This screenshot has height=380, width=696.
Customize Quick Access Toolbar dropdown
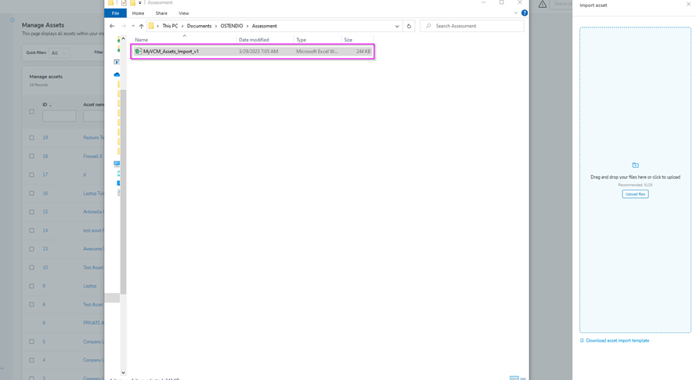(x=140, y=2)
